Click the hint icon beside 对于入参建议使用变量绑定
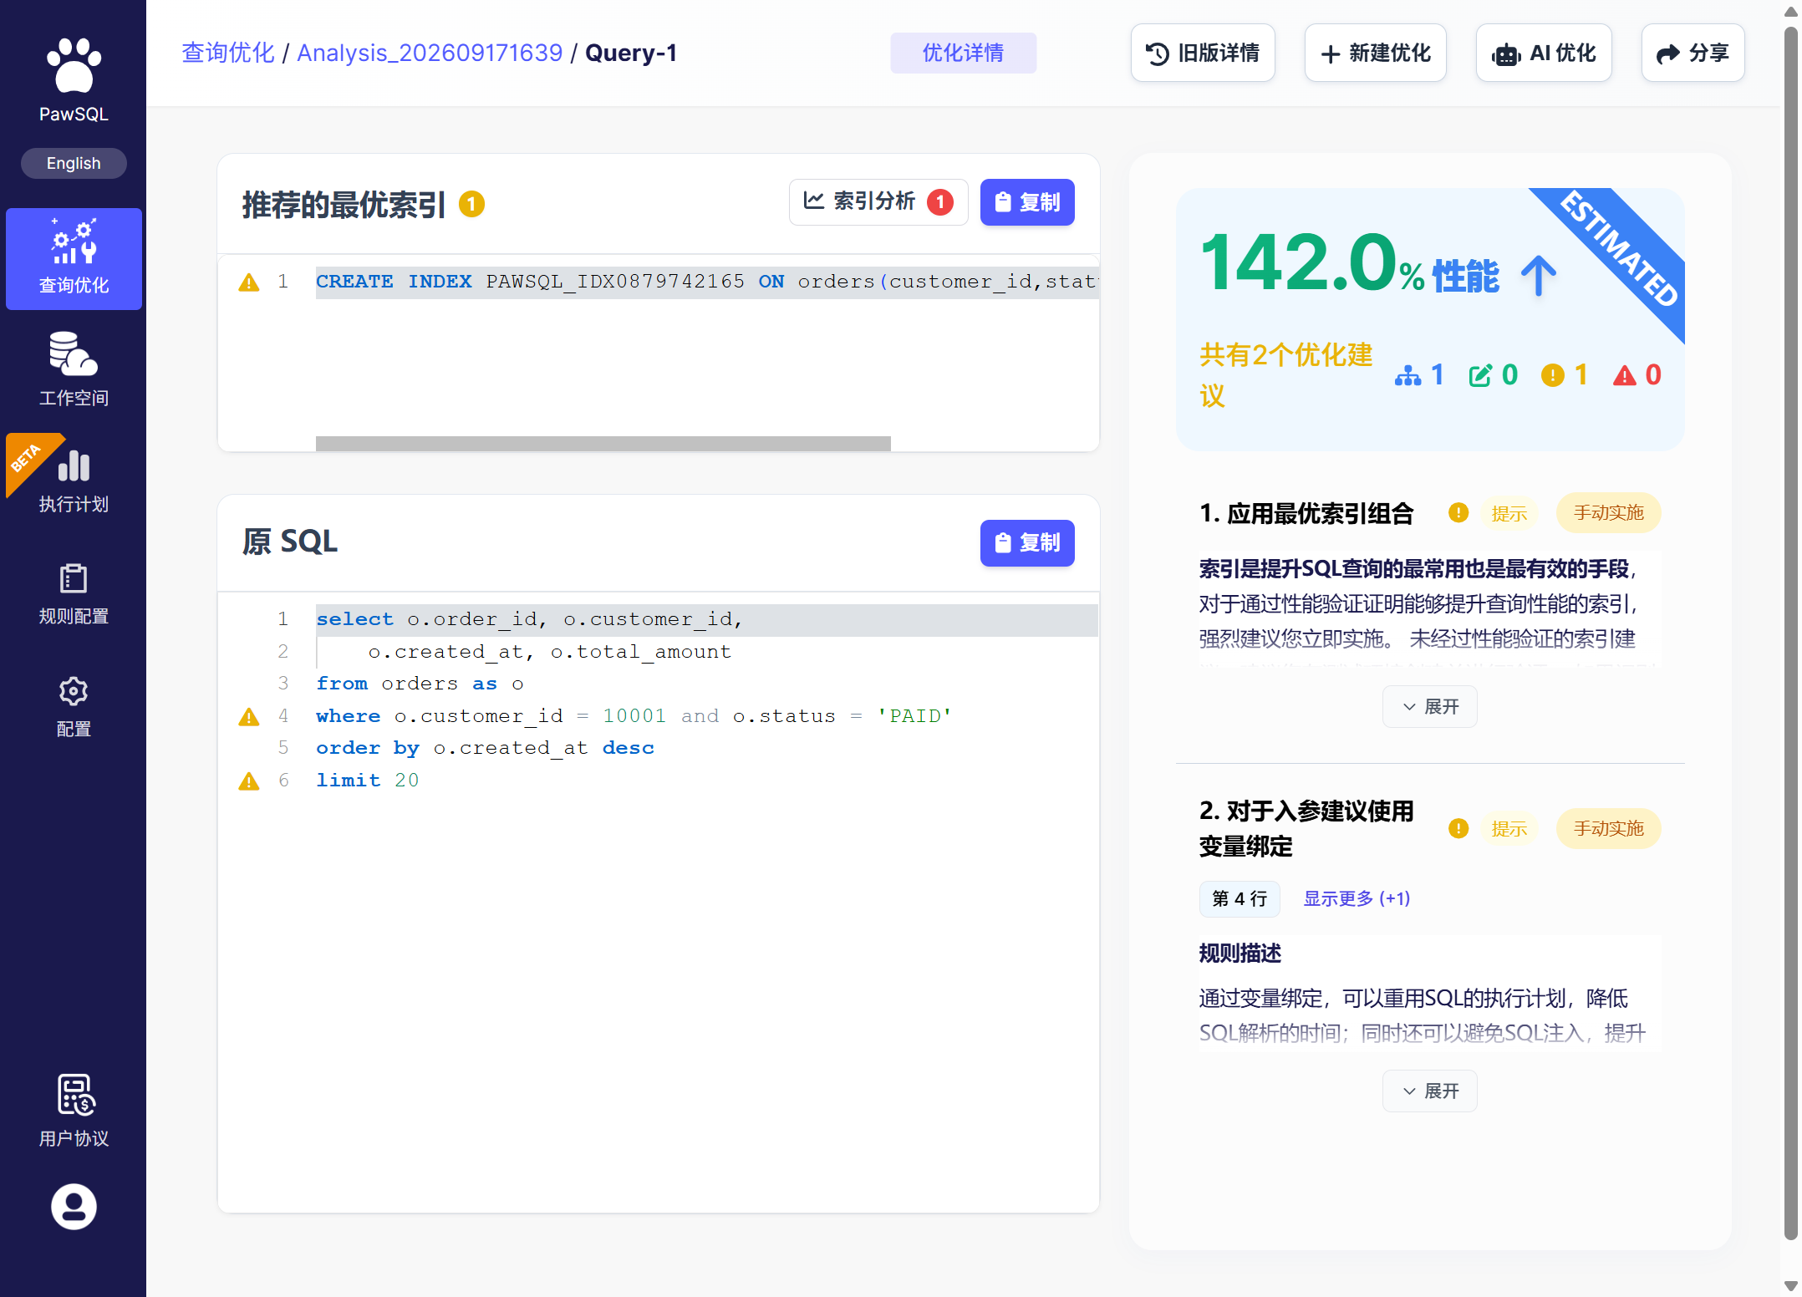 pos(1458,828)
